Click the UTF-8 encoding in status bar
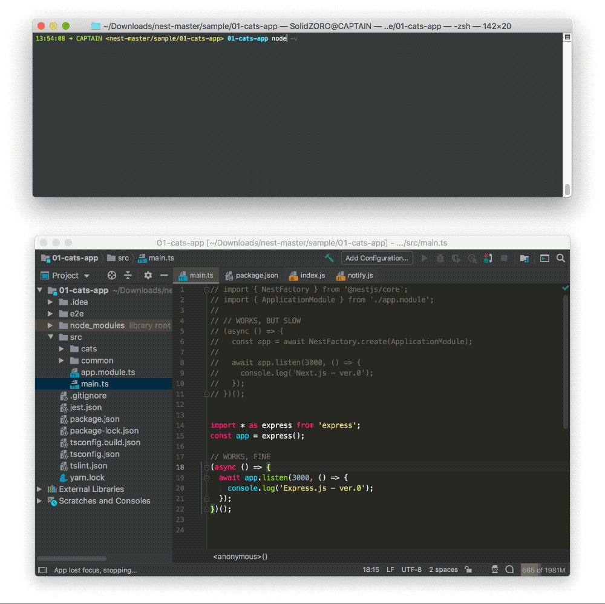Screen dimensions: 605x604 pyautogui.click(x=411, y=569)
